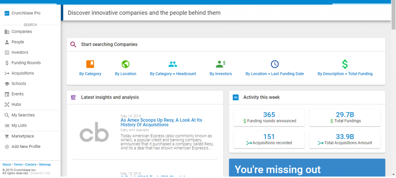
Task: Click the Careers footer link
Action: coord(31,165)
